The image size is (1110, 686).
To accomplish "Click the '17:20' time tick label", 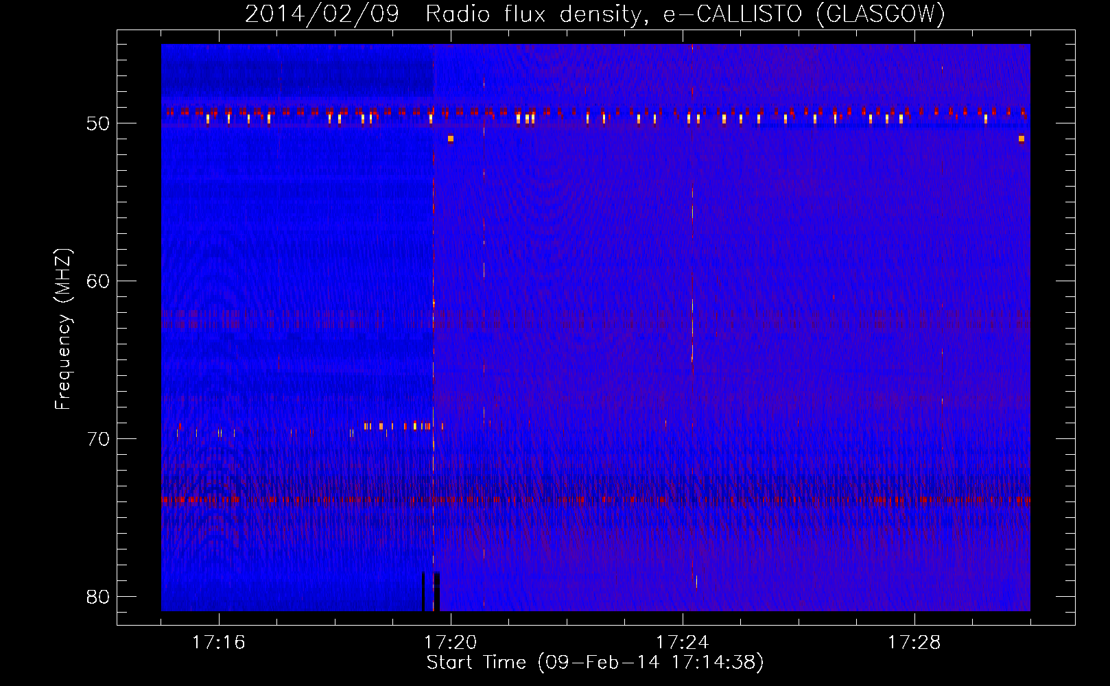I will [450, 643].
